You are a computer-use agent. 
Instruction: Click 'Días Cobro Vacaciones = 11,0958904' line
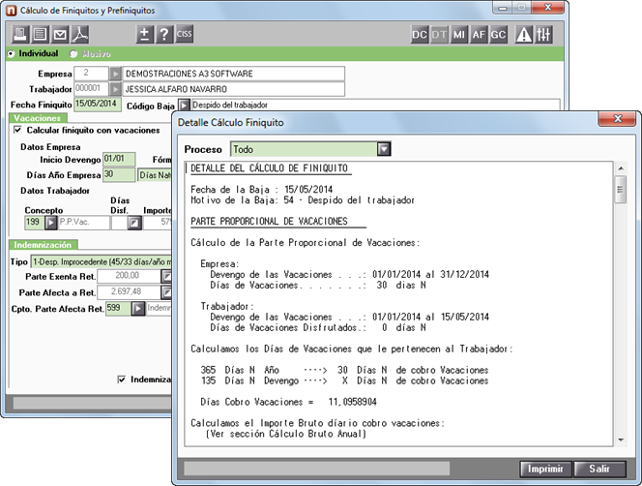click(288, 402)
